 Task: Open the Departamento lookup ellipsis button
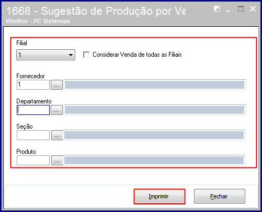click(x=56, y=110)
